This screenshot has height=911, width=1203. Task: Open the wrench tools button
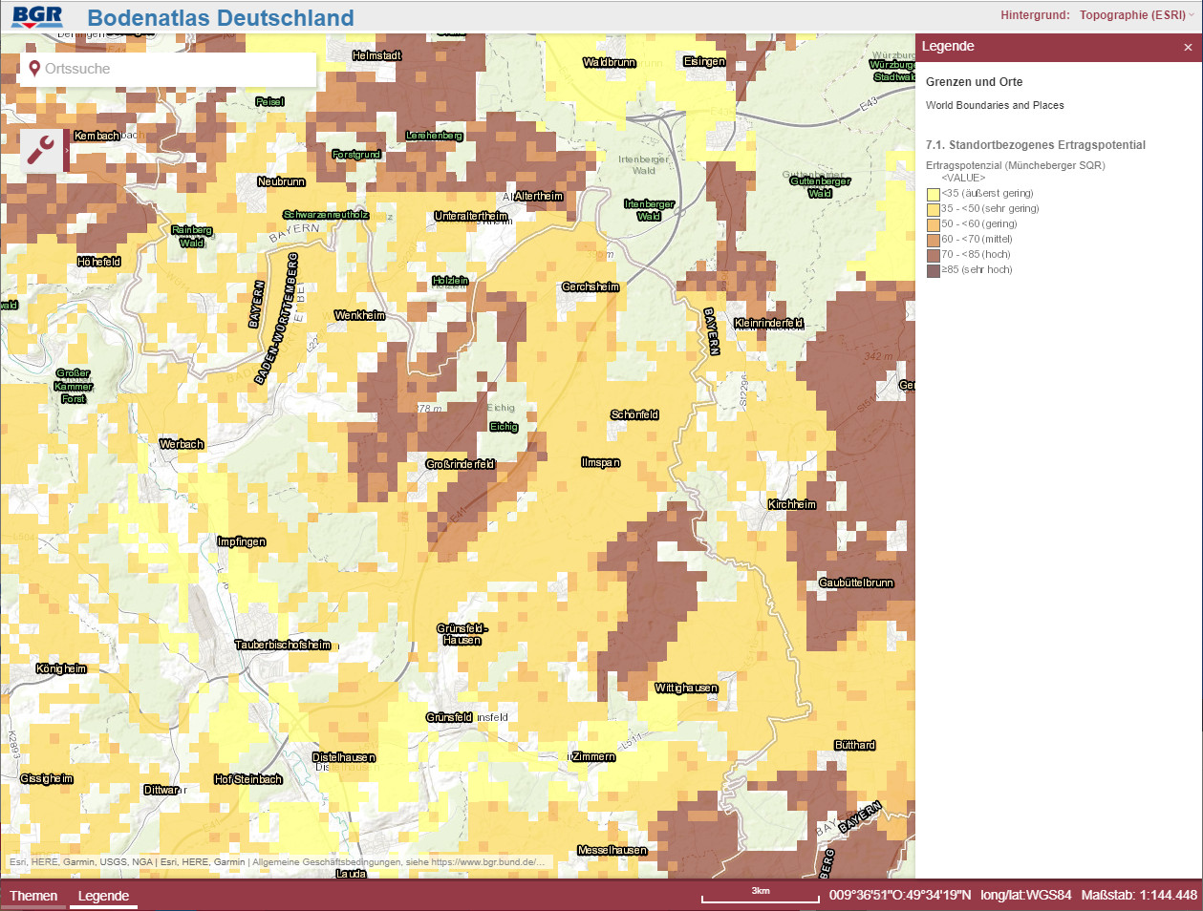(x=41, y=150)
